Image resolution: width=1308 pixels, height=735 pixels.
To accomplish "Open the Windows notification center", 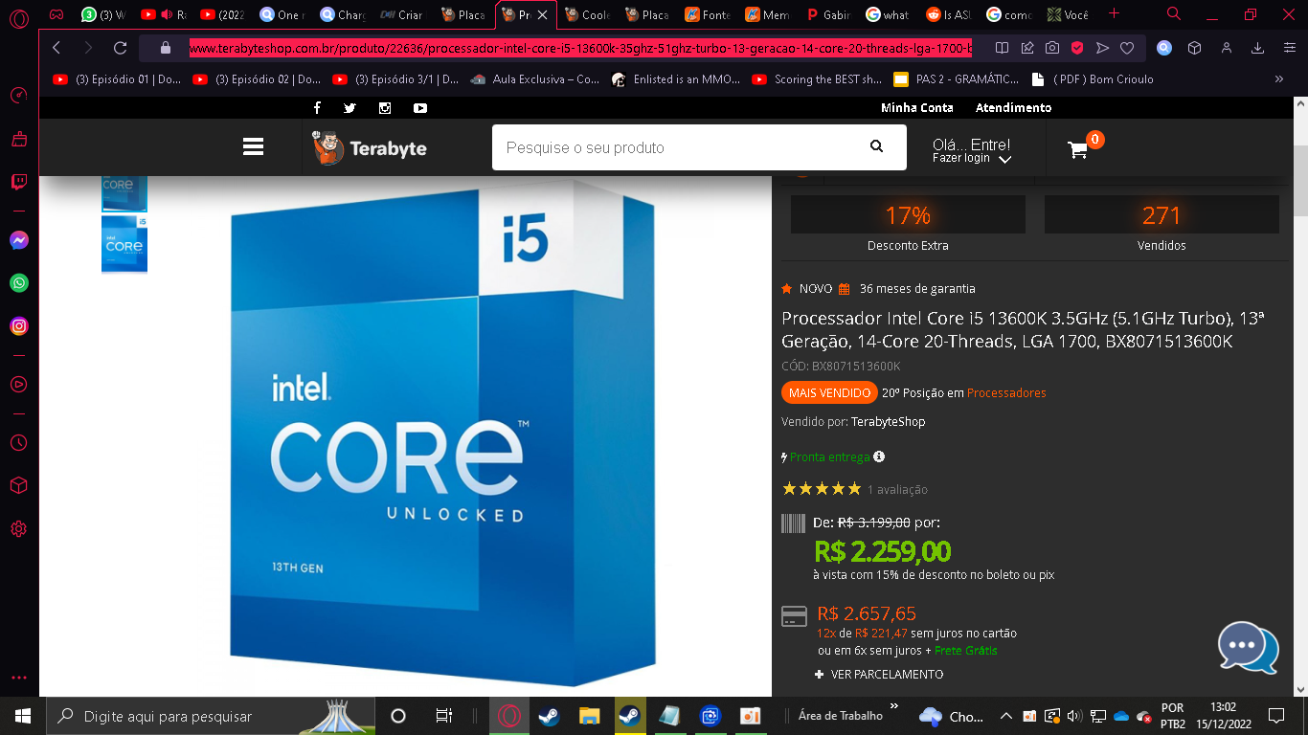I will coord(1276,716).
